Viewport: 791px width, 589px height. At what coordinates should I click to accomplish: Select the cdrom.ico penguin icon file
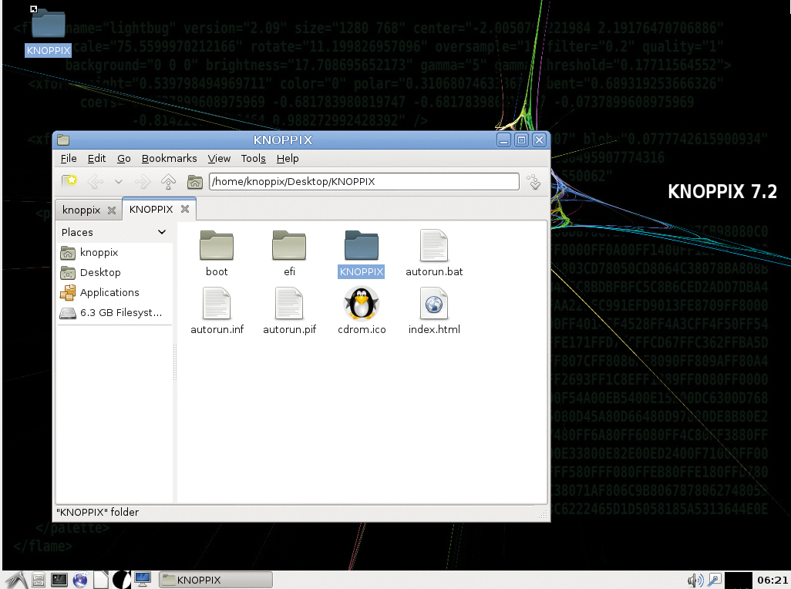coord(362,311)
